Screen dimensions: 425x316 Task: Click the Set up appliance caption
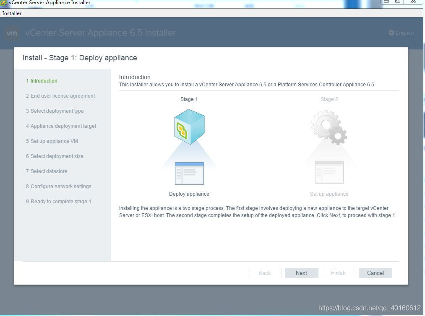(x=329, y=194)
